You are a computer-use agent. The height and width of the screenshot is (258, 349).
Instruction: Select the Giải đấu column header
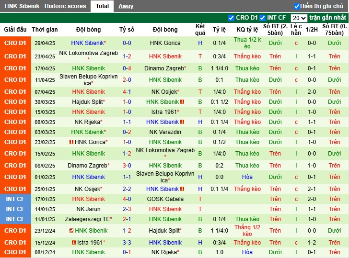15,30
